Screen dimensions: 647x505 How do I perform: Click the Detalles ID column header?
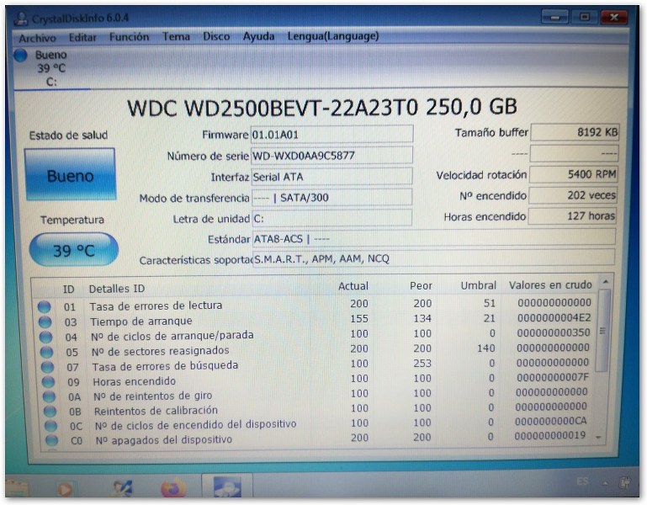point(117,289)
